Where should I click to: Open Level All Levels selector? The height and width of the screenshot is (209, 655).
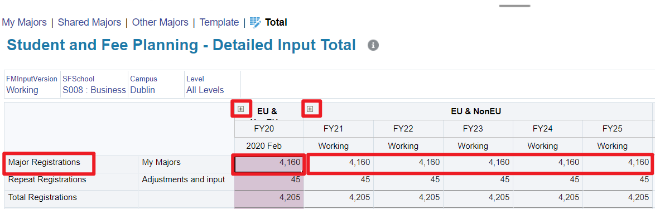pos(205,90)
